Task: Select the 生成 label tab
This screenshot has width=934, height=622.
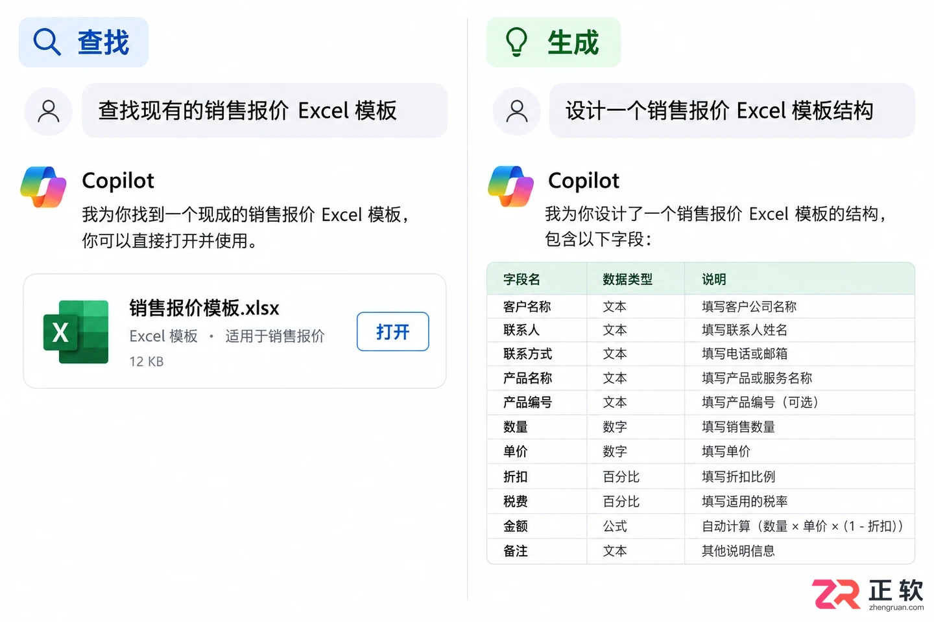Action: click(553, 43)
